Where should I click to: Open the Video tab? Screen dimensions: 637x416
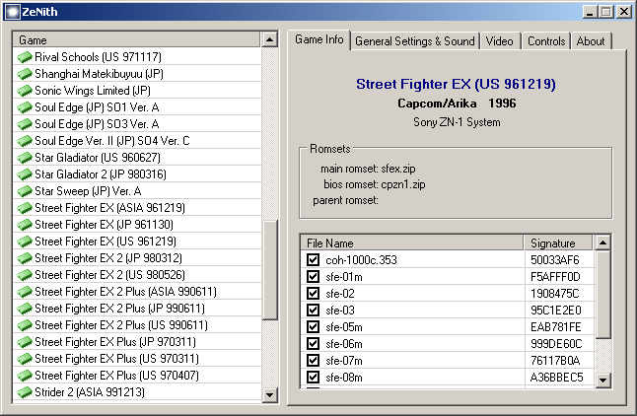pyautogui.click(x=500, y=41)
